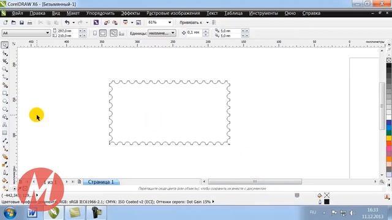Open the Текст menu
Screen dimensions: 392x220
212,13
